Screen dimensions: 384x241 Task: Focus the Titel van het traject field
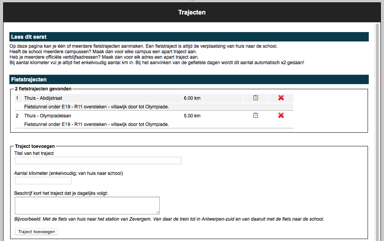coord(98,160)
